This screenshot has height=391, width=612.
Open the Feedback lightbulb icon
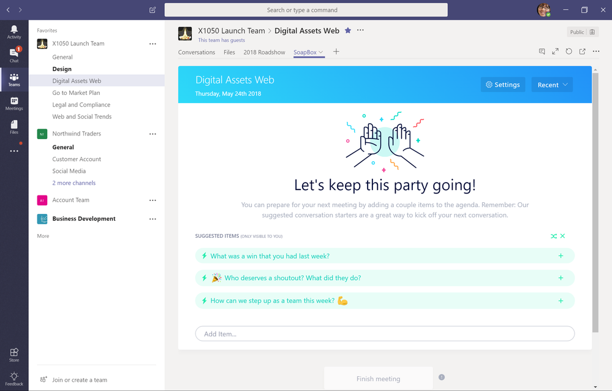(14, 379)
